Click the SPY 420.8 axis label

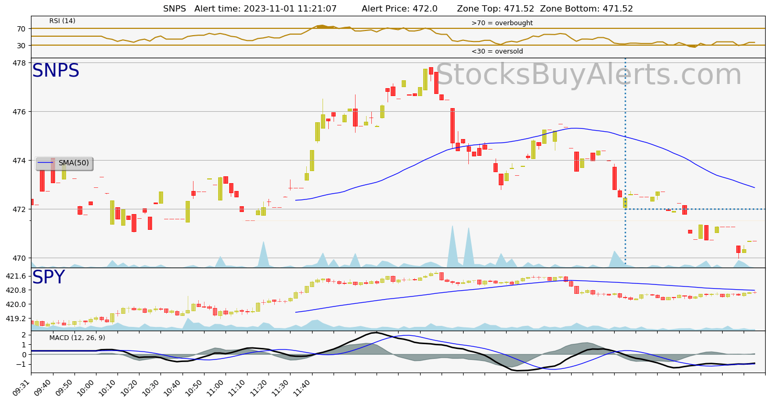click(17, 290)
